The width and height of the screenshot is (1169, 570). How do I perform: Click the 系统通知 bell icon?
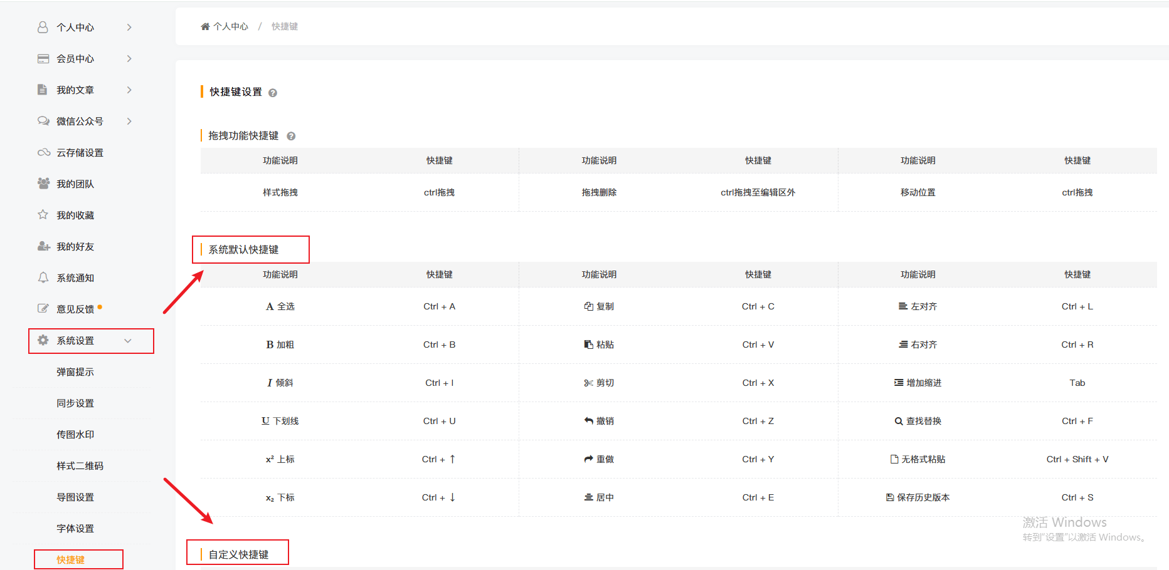click(43, 277)
